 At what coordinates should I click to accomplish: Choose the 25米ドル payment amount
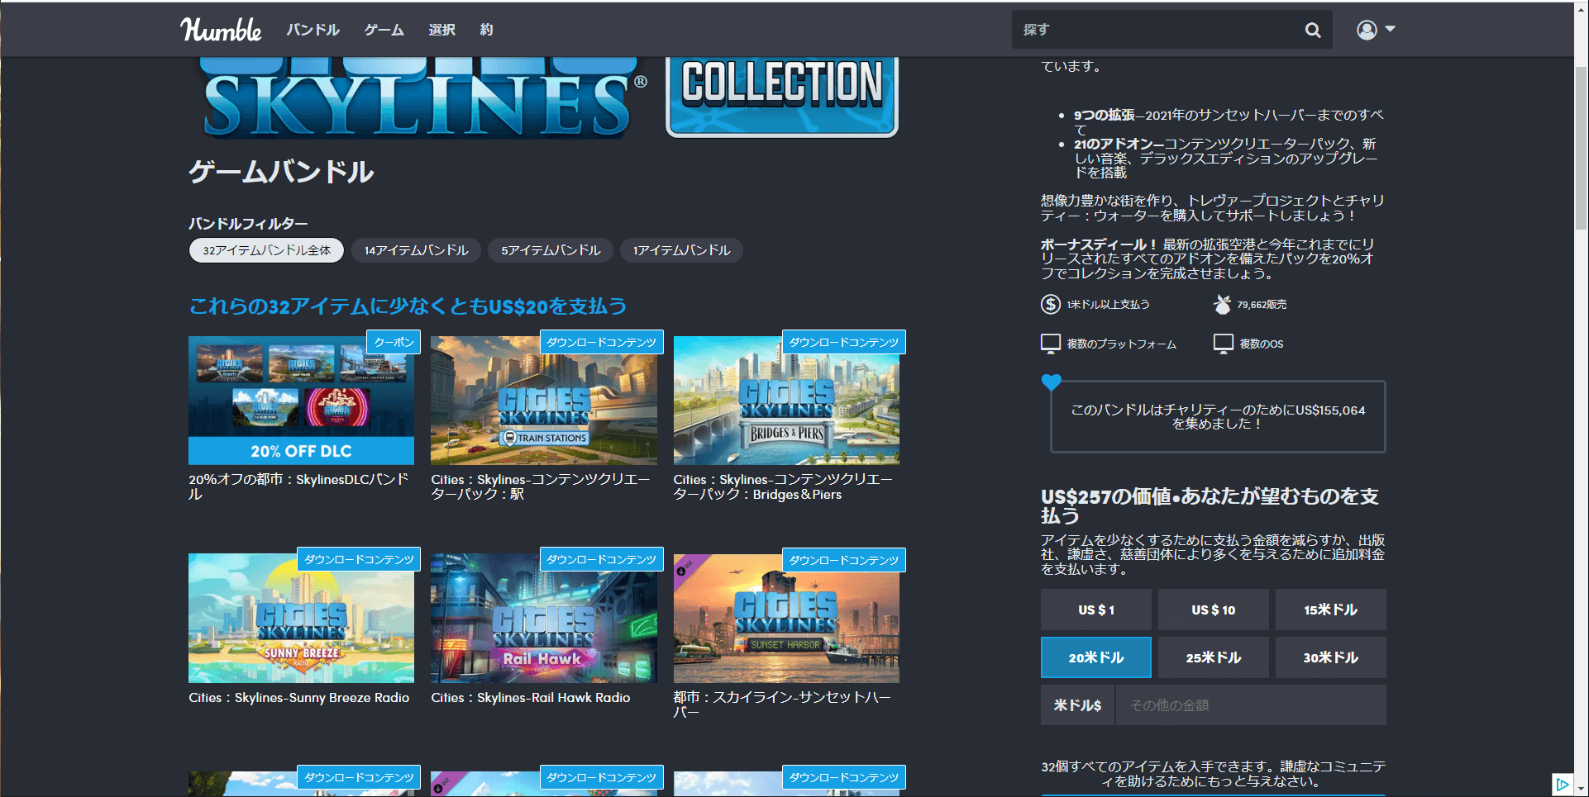pyautogui.click(x=1213, y=657)
